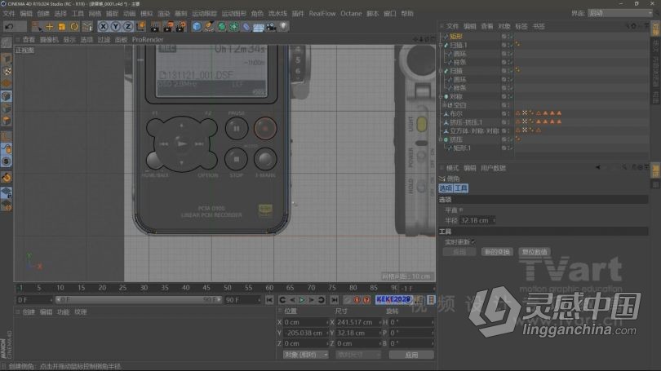Open the Floor environment icon

(x=259, y=27)
